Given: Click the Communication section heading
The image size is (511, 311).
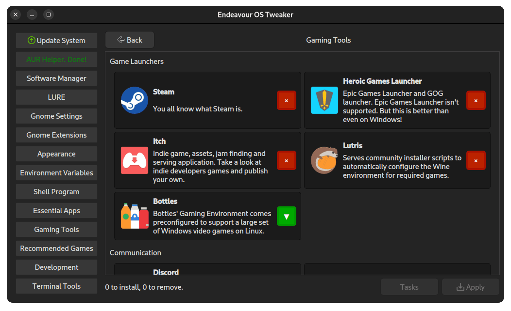Looking at the screenshot, I should point(135,253).
